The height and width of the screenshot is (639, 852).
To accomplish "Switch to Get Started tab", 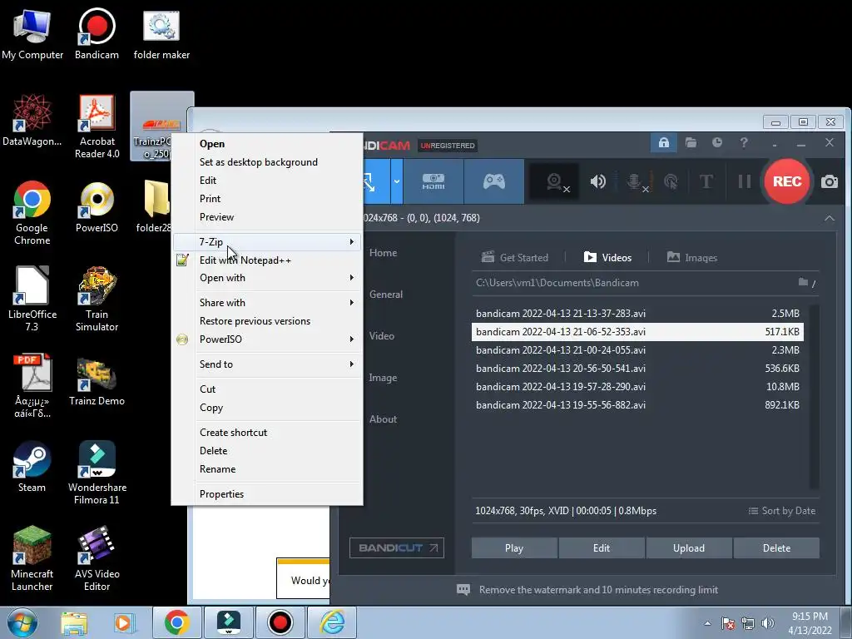I will (x=514, y=258).
